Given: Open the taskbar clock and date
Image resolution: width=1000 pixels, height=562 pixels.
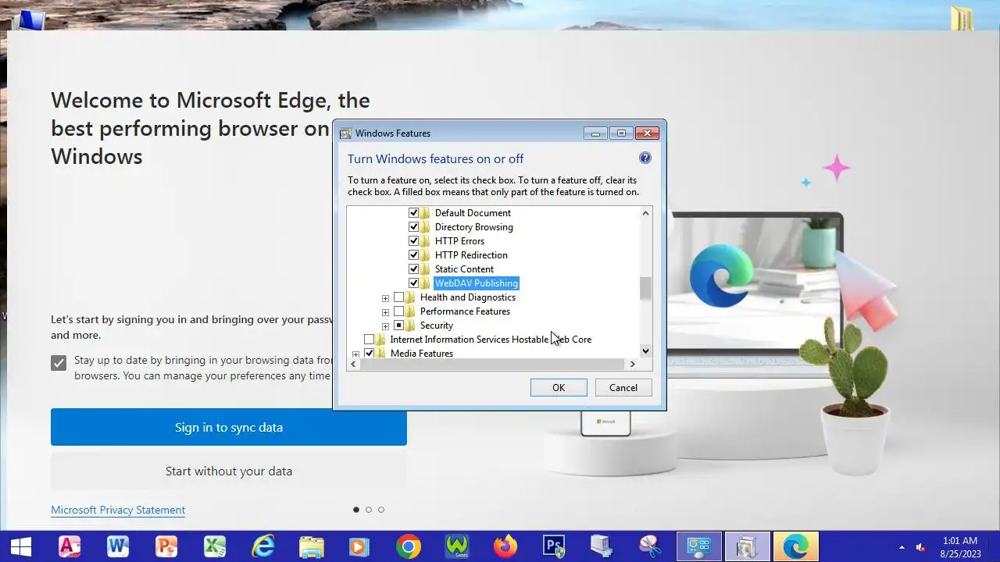Looking at the screenshot, I should tap(959, 546).
